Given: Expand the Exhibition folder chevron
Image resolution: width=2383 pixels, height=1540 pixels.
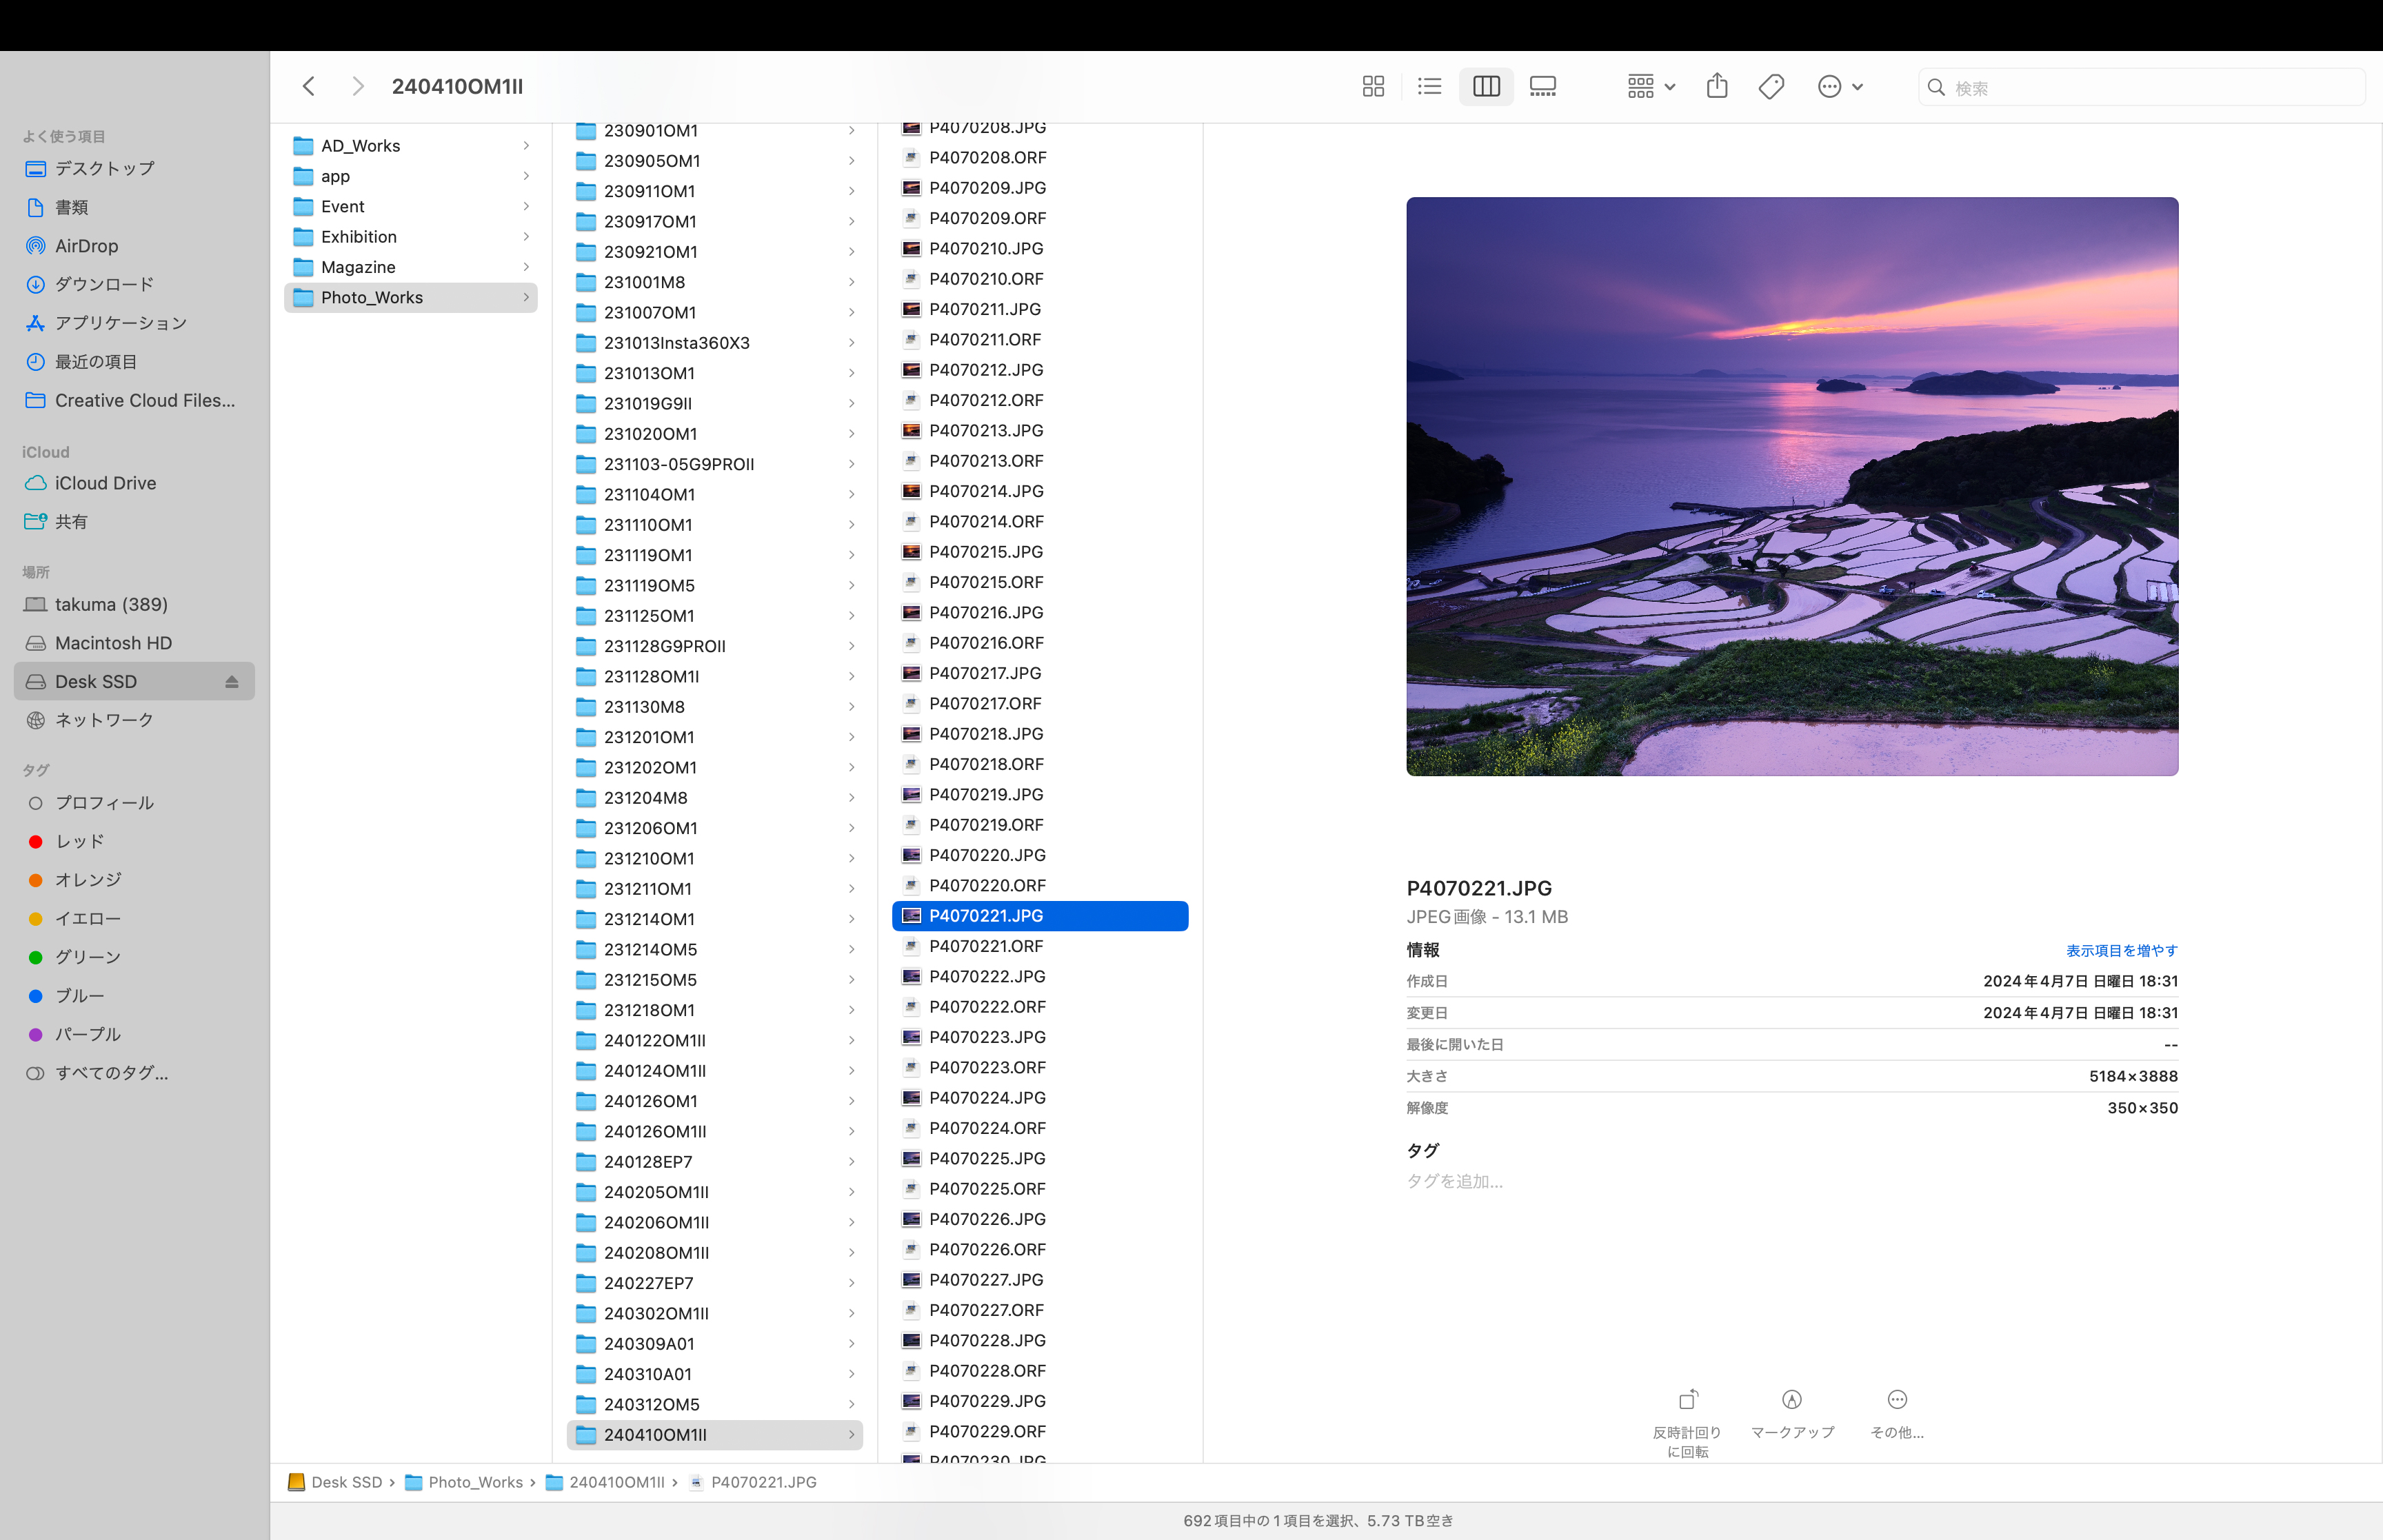Looking at the screenshot, I should coord(526,237).
